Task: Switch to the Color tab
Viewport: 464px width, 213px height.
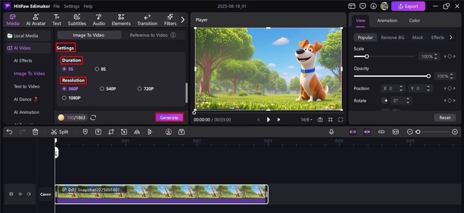Action: pos(414,20)
